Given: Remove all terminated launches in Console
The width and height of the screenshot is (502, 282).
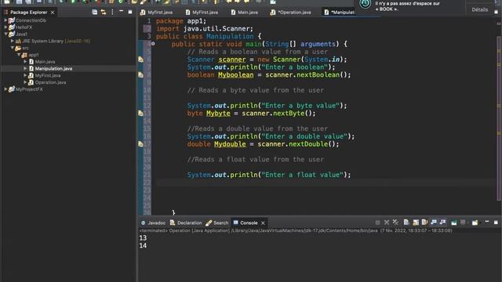Looking at the screenshot, I should tap(395, 222).
